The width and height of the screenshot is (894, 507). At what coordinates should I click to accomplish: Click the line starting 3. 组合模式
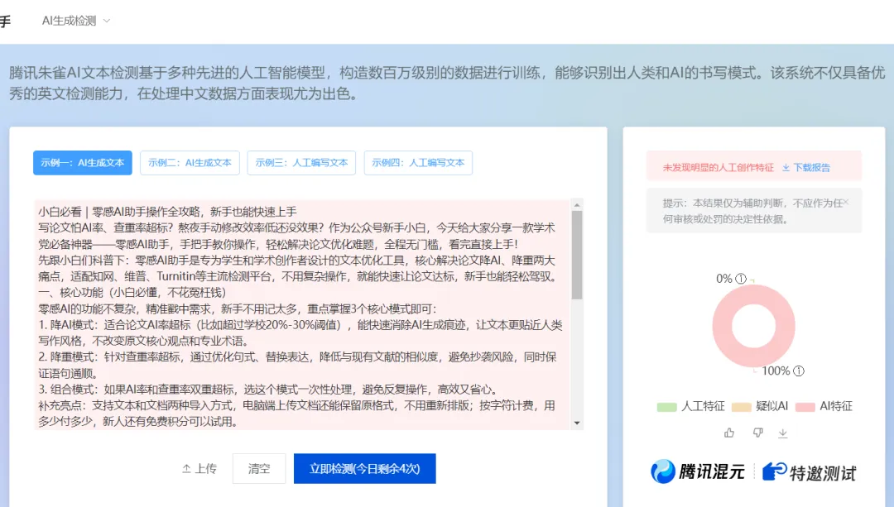tap(268, 390)
